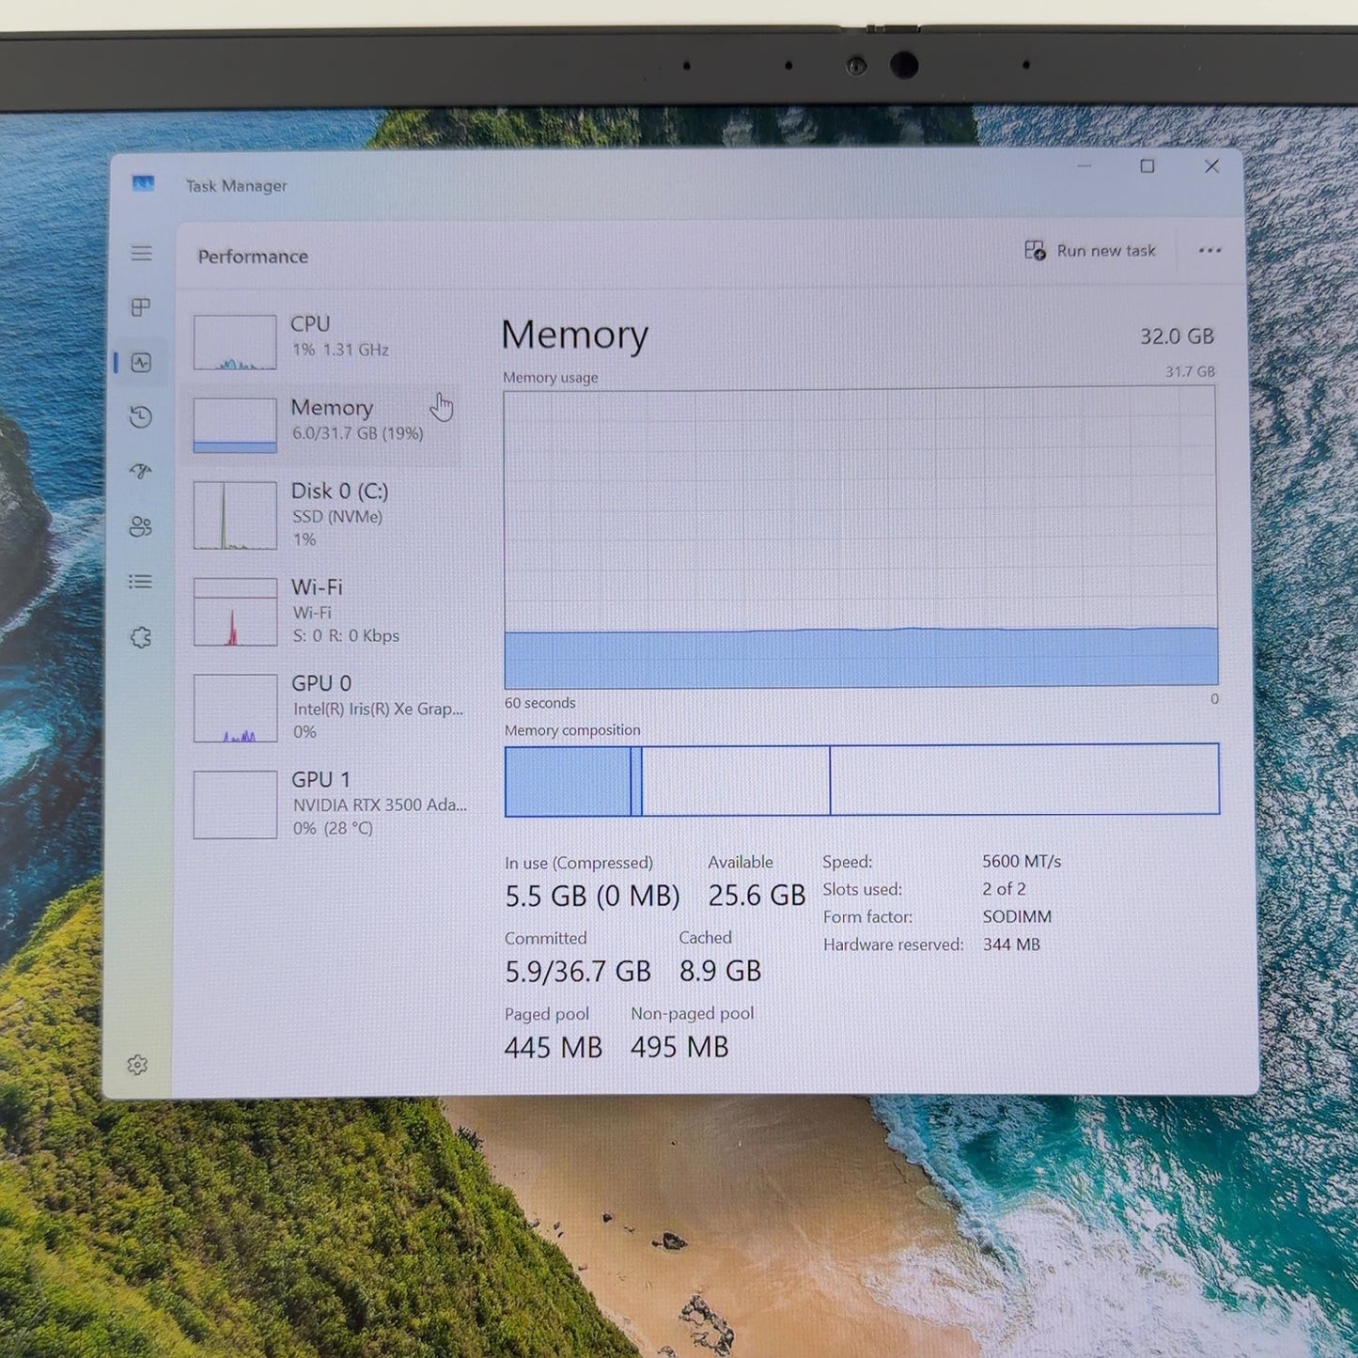Click the Memory composition bar
1358x1358 pixels.
point(862,780)
